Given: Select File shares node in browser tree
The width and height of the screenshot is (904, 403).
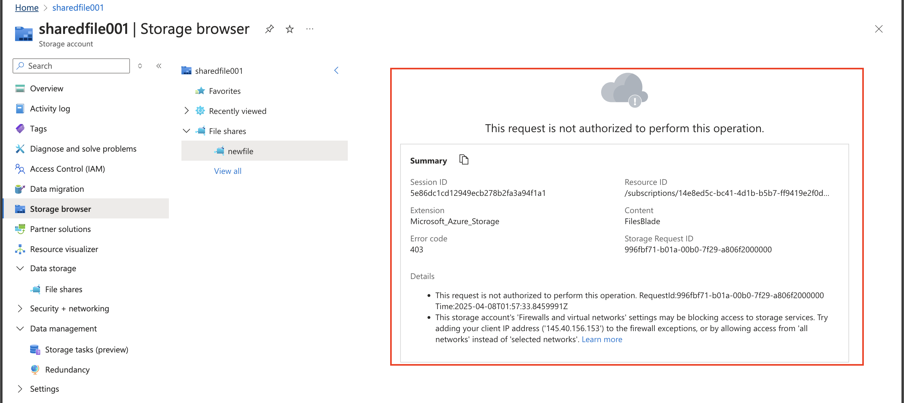Looking at the screenshot, I should pyautogui.click(x=227, y=131).
